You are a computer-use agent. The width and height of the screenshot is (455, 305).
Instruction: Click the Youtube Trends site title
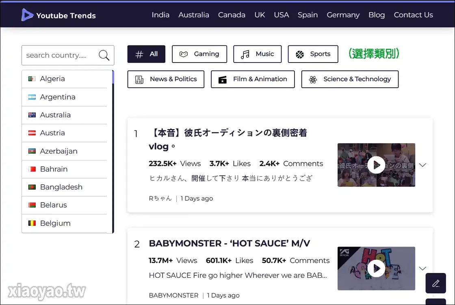pyautogui.click(x=66, y=16)
